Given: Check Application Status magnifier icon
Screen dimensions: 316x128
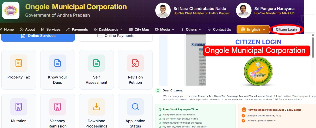Looking at the screenshot, I should (x=135, y=107).
